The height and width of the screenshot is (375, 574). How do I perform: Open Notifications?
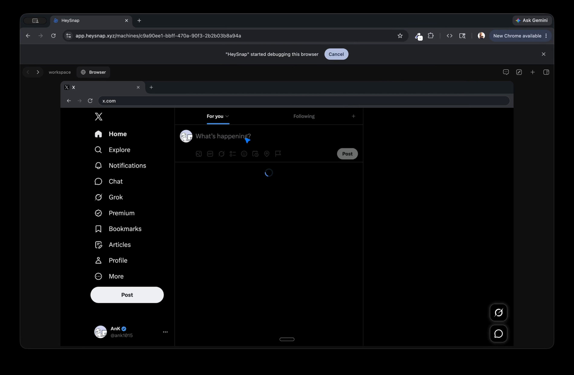tap(120, 166)
